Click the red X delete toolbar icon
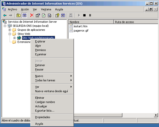The image size is (159, 127). coord(32,15)
